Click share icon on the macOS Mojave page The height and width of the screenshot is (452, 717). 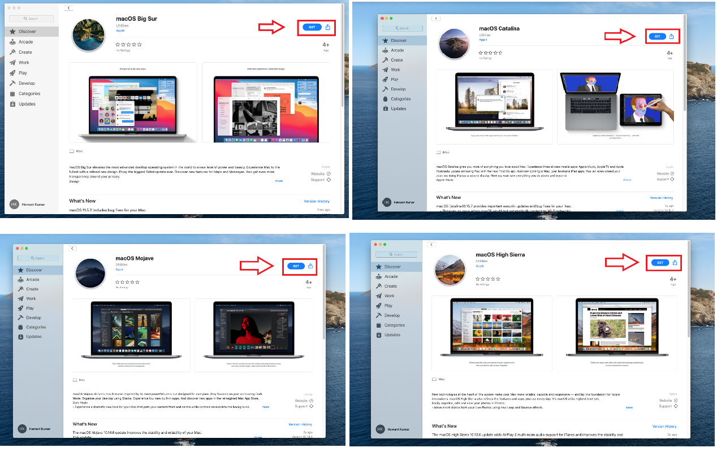click(x=310, y=266)
